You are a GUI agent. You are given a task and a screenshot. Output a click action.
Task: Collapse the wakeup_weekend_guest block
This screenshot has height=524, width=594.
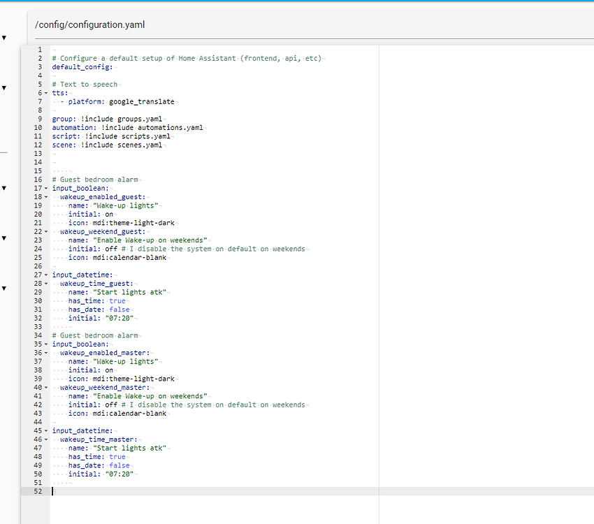[45, 231]
